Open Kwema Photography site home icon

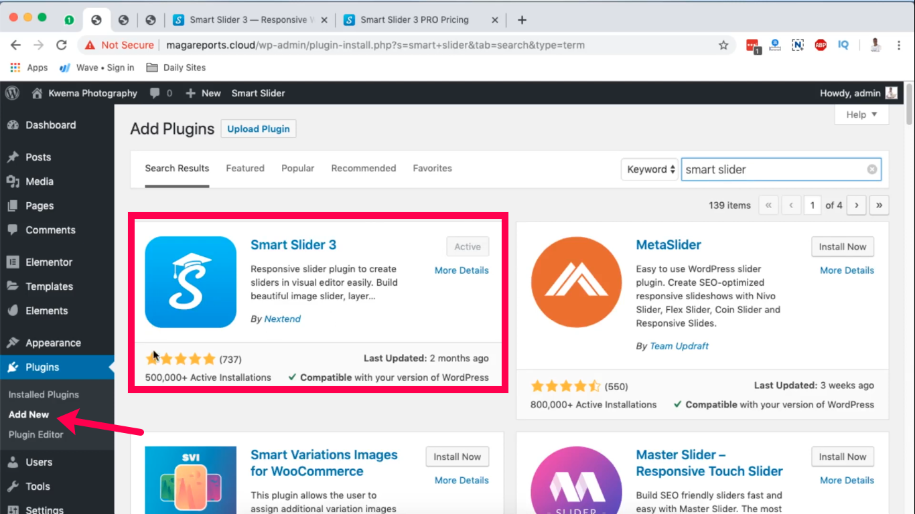pyautogui.click(x=38, y=93)
